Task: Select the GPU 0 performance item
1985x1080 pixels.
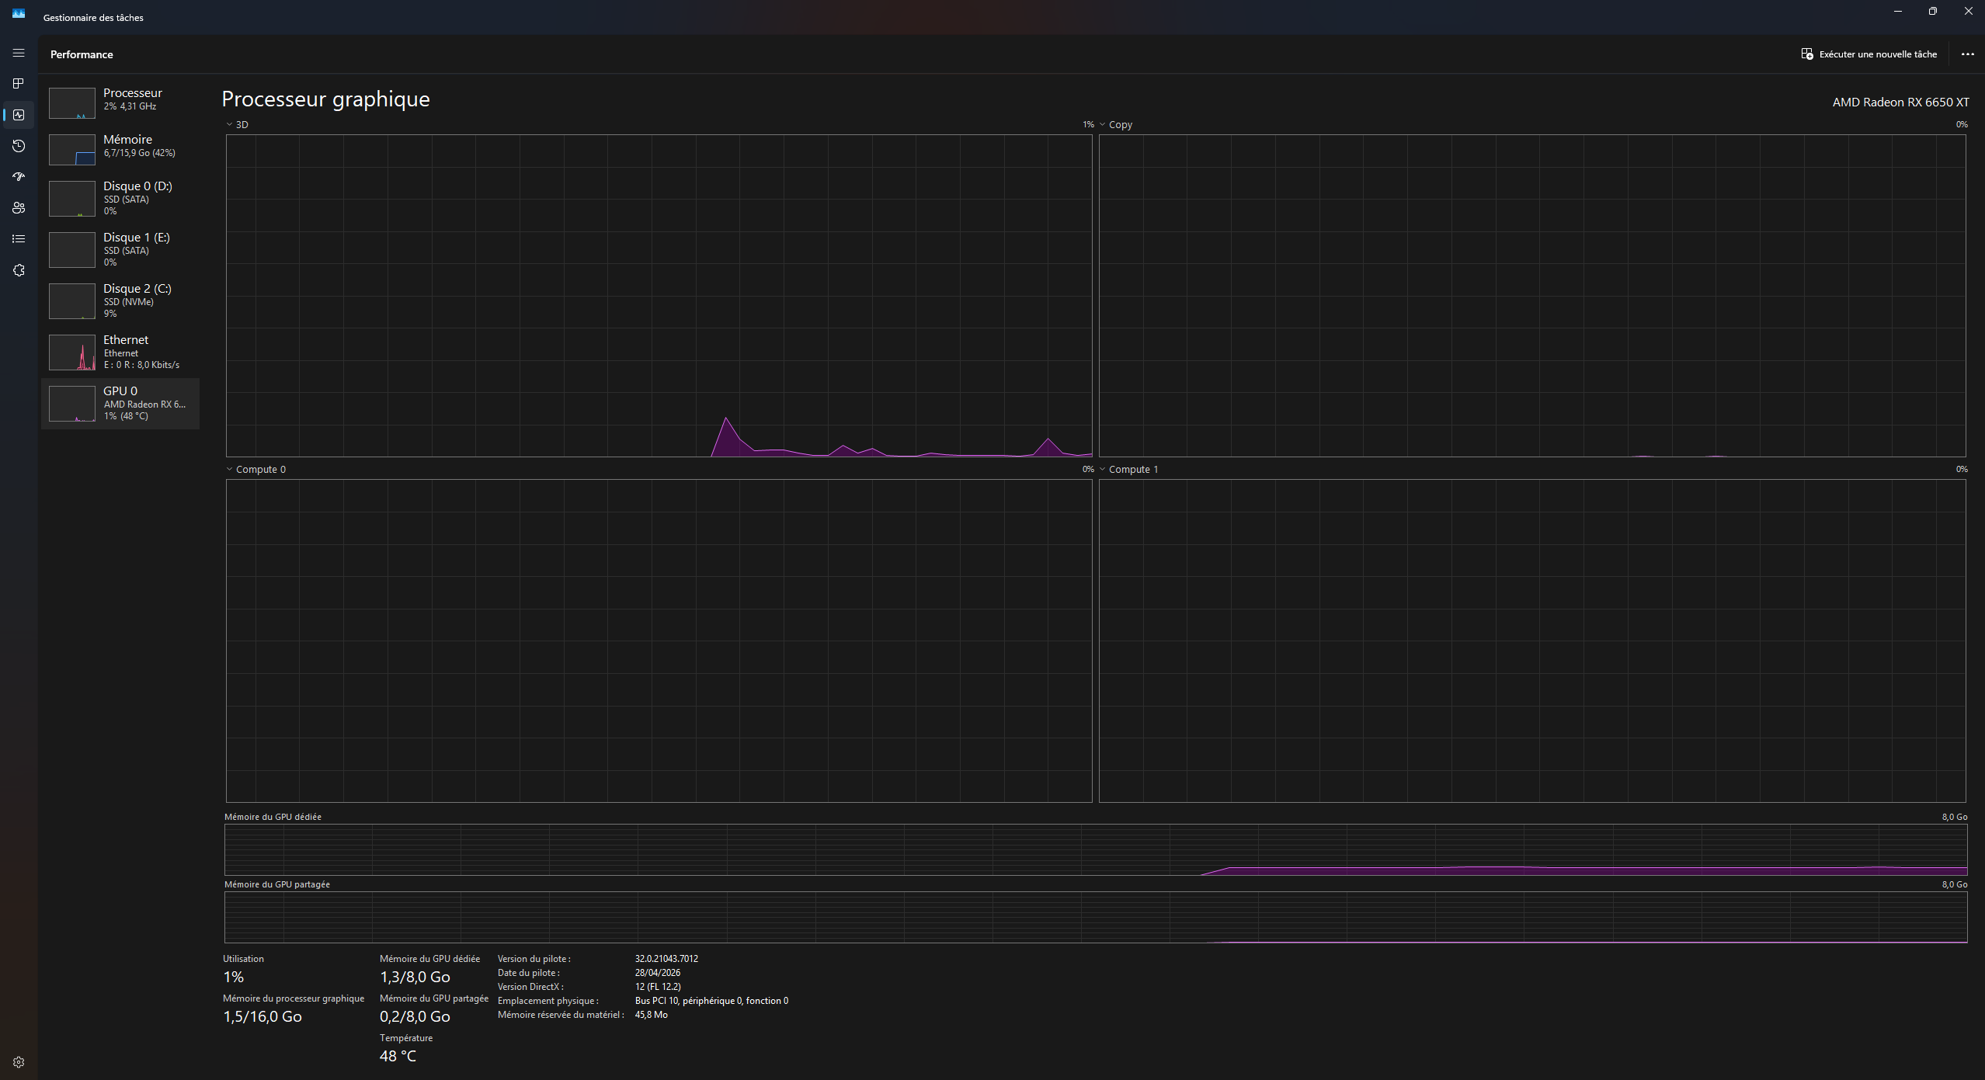Action: 120,403
